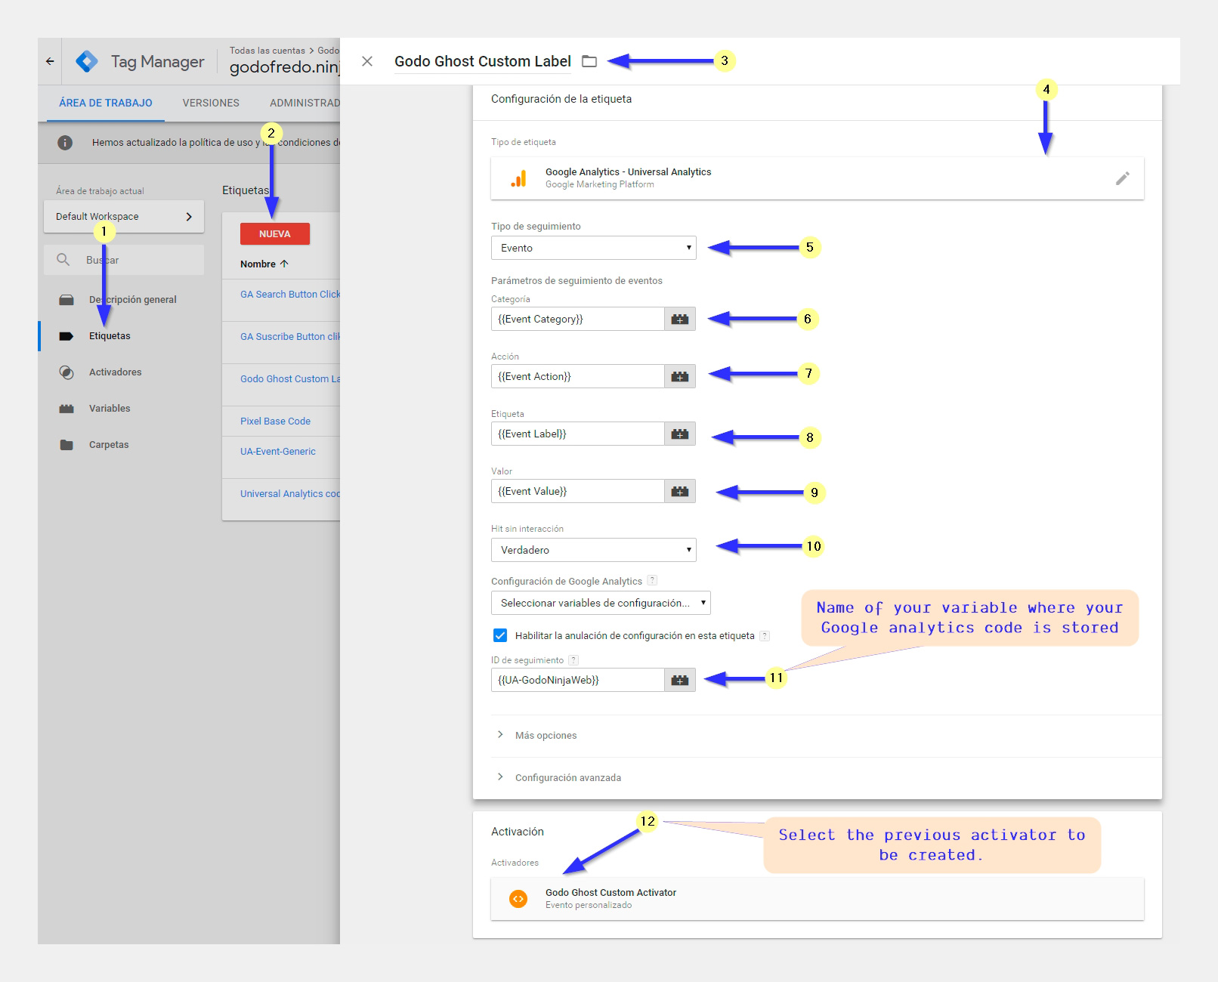Open help for Habilitar la anulación
Image resolution: width=1218 pixels, height=982 pixels.
coord(765,635)
